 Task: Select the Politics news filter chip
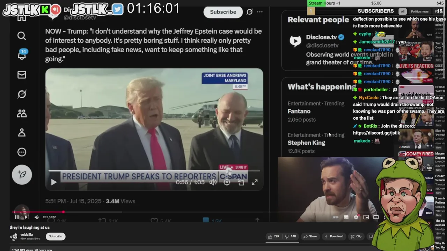click(x=419, y=12)
